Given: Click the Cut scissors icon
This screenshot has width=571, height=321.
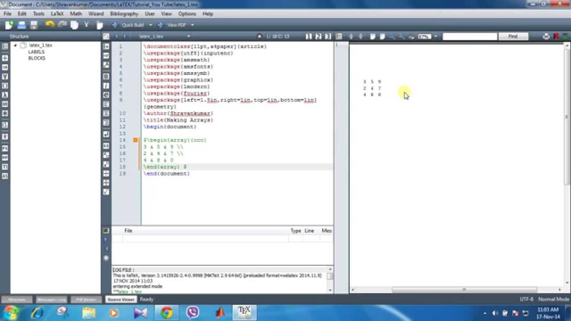Looking at the screenshot, I should (87, 25).
